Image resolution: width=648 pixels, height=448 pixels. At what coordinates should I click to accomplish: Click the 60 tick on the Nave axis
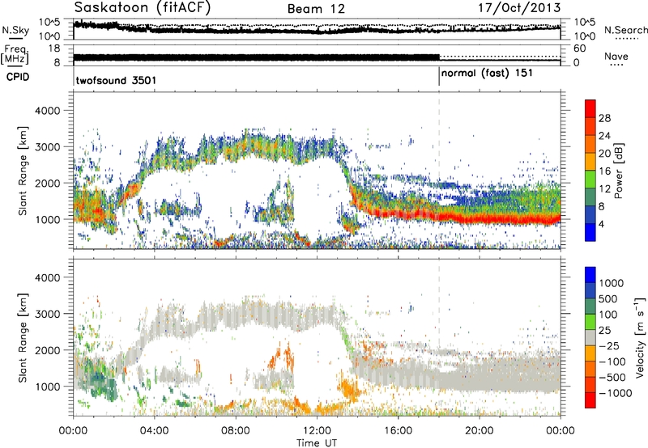(x=579, y=49)
